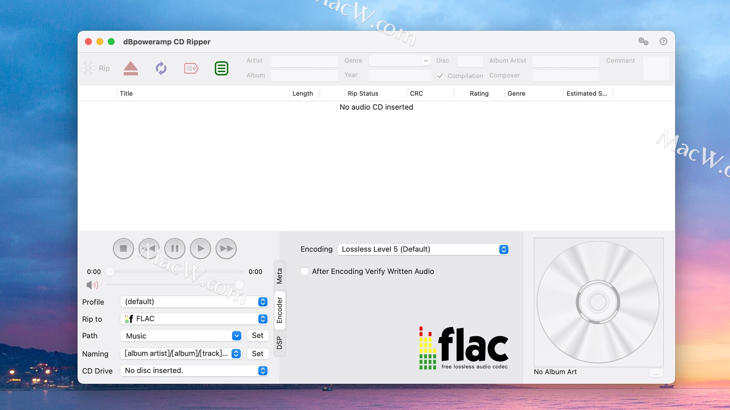Click the eject disc icon
Image resolution: width=730 pixels, height=410 pixels.
click(130, 68)
